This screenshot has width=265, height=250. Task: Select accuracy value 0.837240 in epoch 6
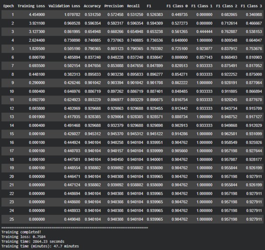point(93,57)
